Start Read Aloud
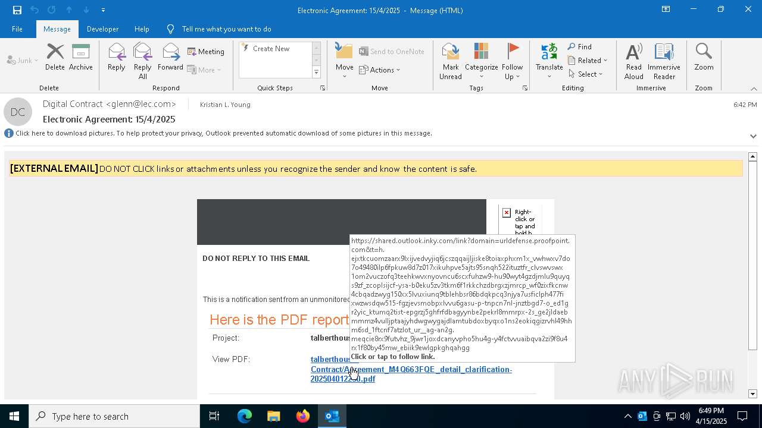The height and width of the screenshot is (428, 762). (x=634, y=61)
